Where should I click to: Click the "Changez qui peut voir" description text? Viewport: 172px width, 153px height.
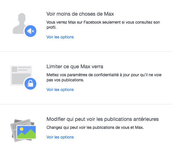click(95, 127)
